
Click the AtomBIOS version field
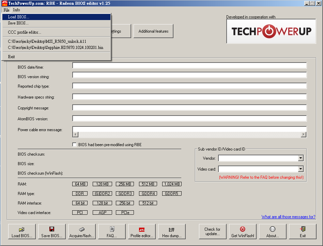pyautogui.click(x=189, y=119)
